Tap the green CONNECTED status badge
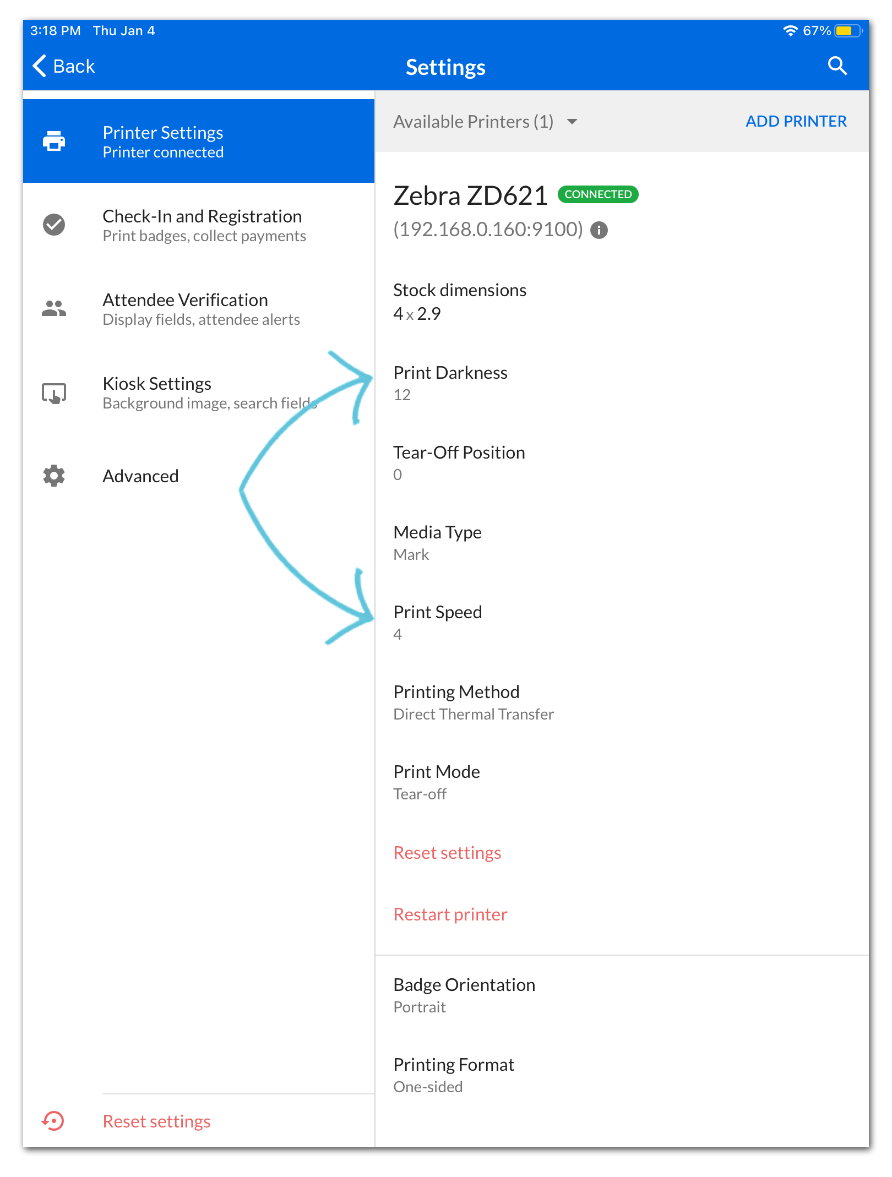The image size is (892, 1177). [x=598, y=194]
